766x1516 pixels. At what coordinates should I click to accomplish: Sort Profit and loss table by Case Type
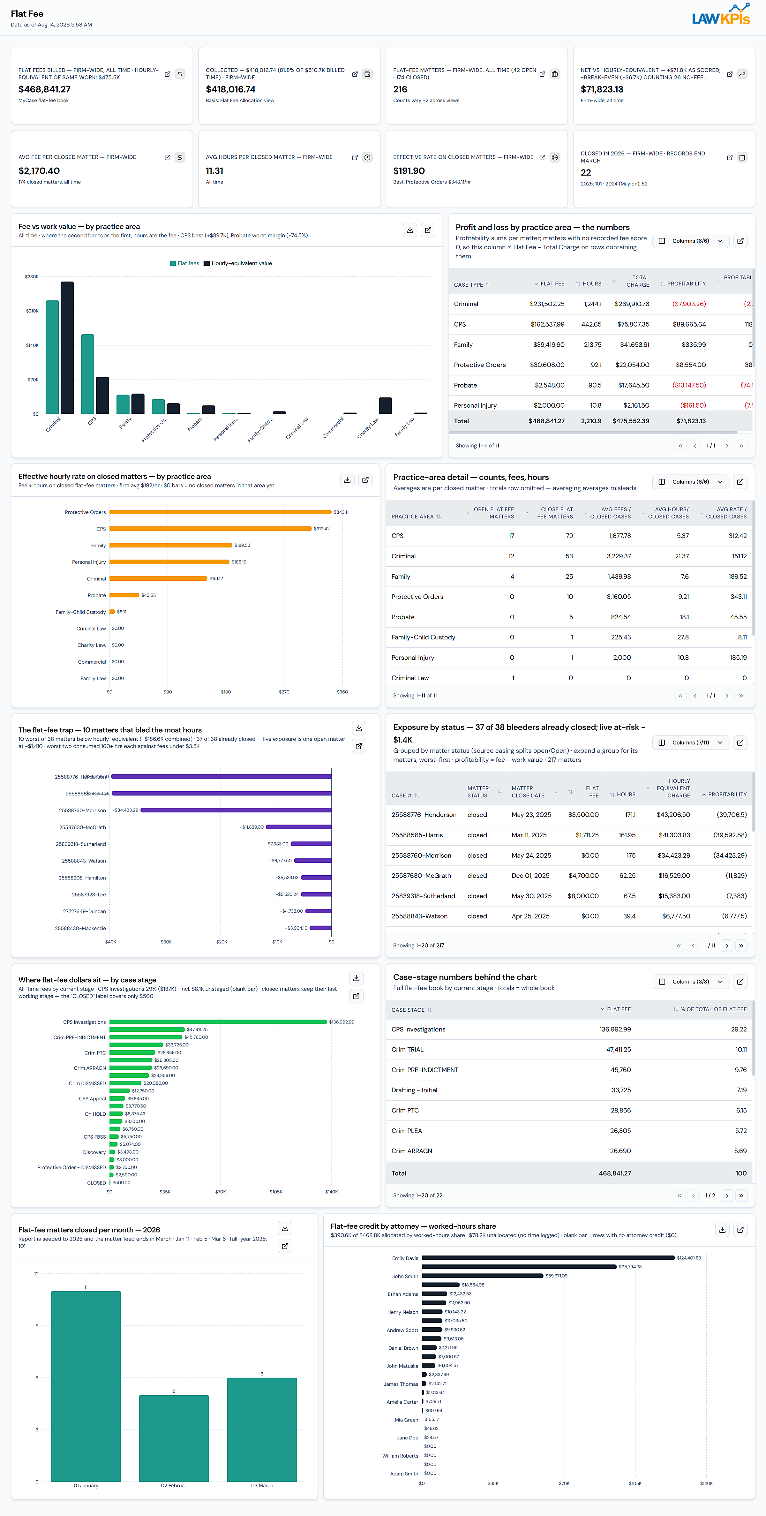(472, 285)
